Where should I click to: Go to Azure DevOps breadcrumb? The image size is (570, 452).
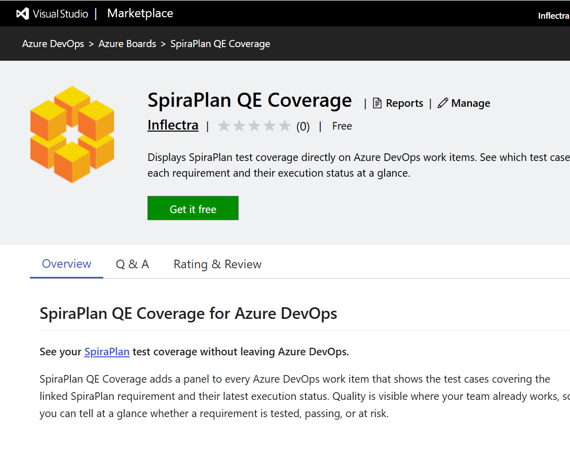click(53, 44)
